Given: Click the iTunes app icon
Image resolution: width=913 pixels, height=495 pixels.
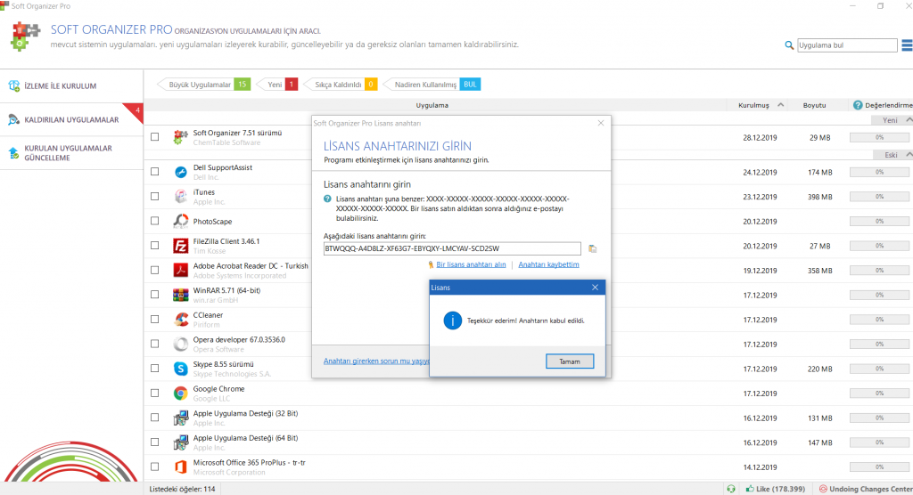Looking at the screenshot, I should [x=180, y=197].
